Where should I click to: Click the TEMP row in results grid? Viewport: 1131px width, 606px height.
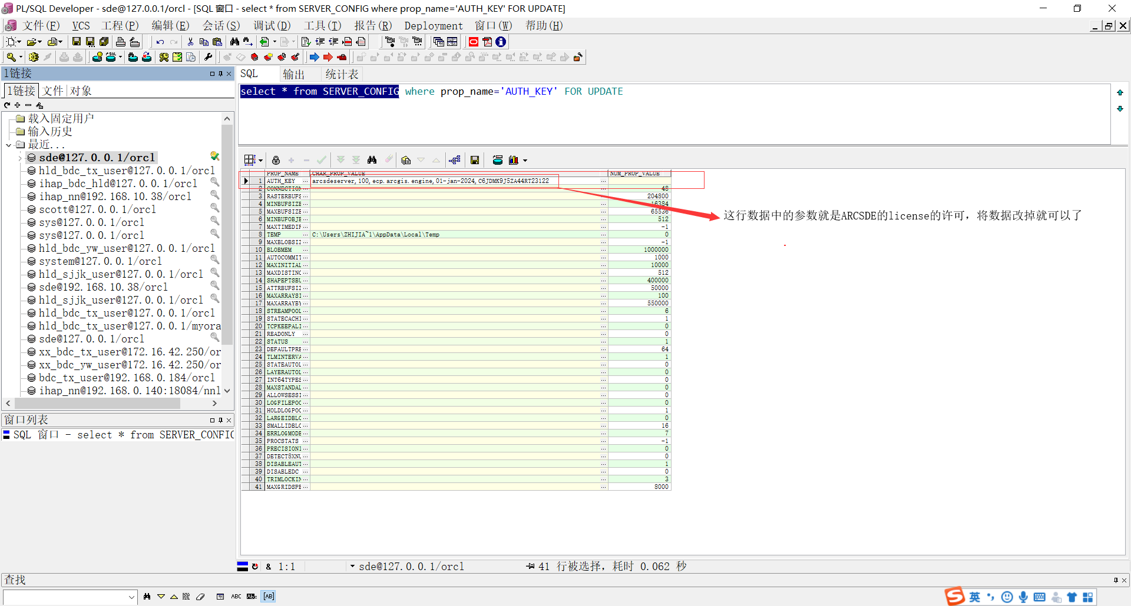tap(456, 235)
